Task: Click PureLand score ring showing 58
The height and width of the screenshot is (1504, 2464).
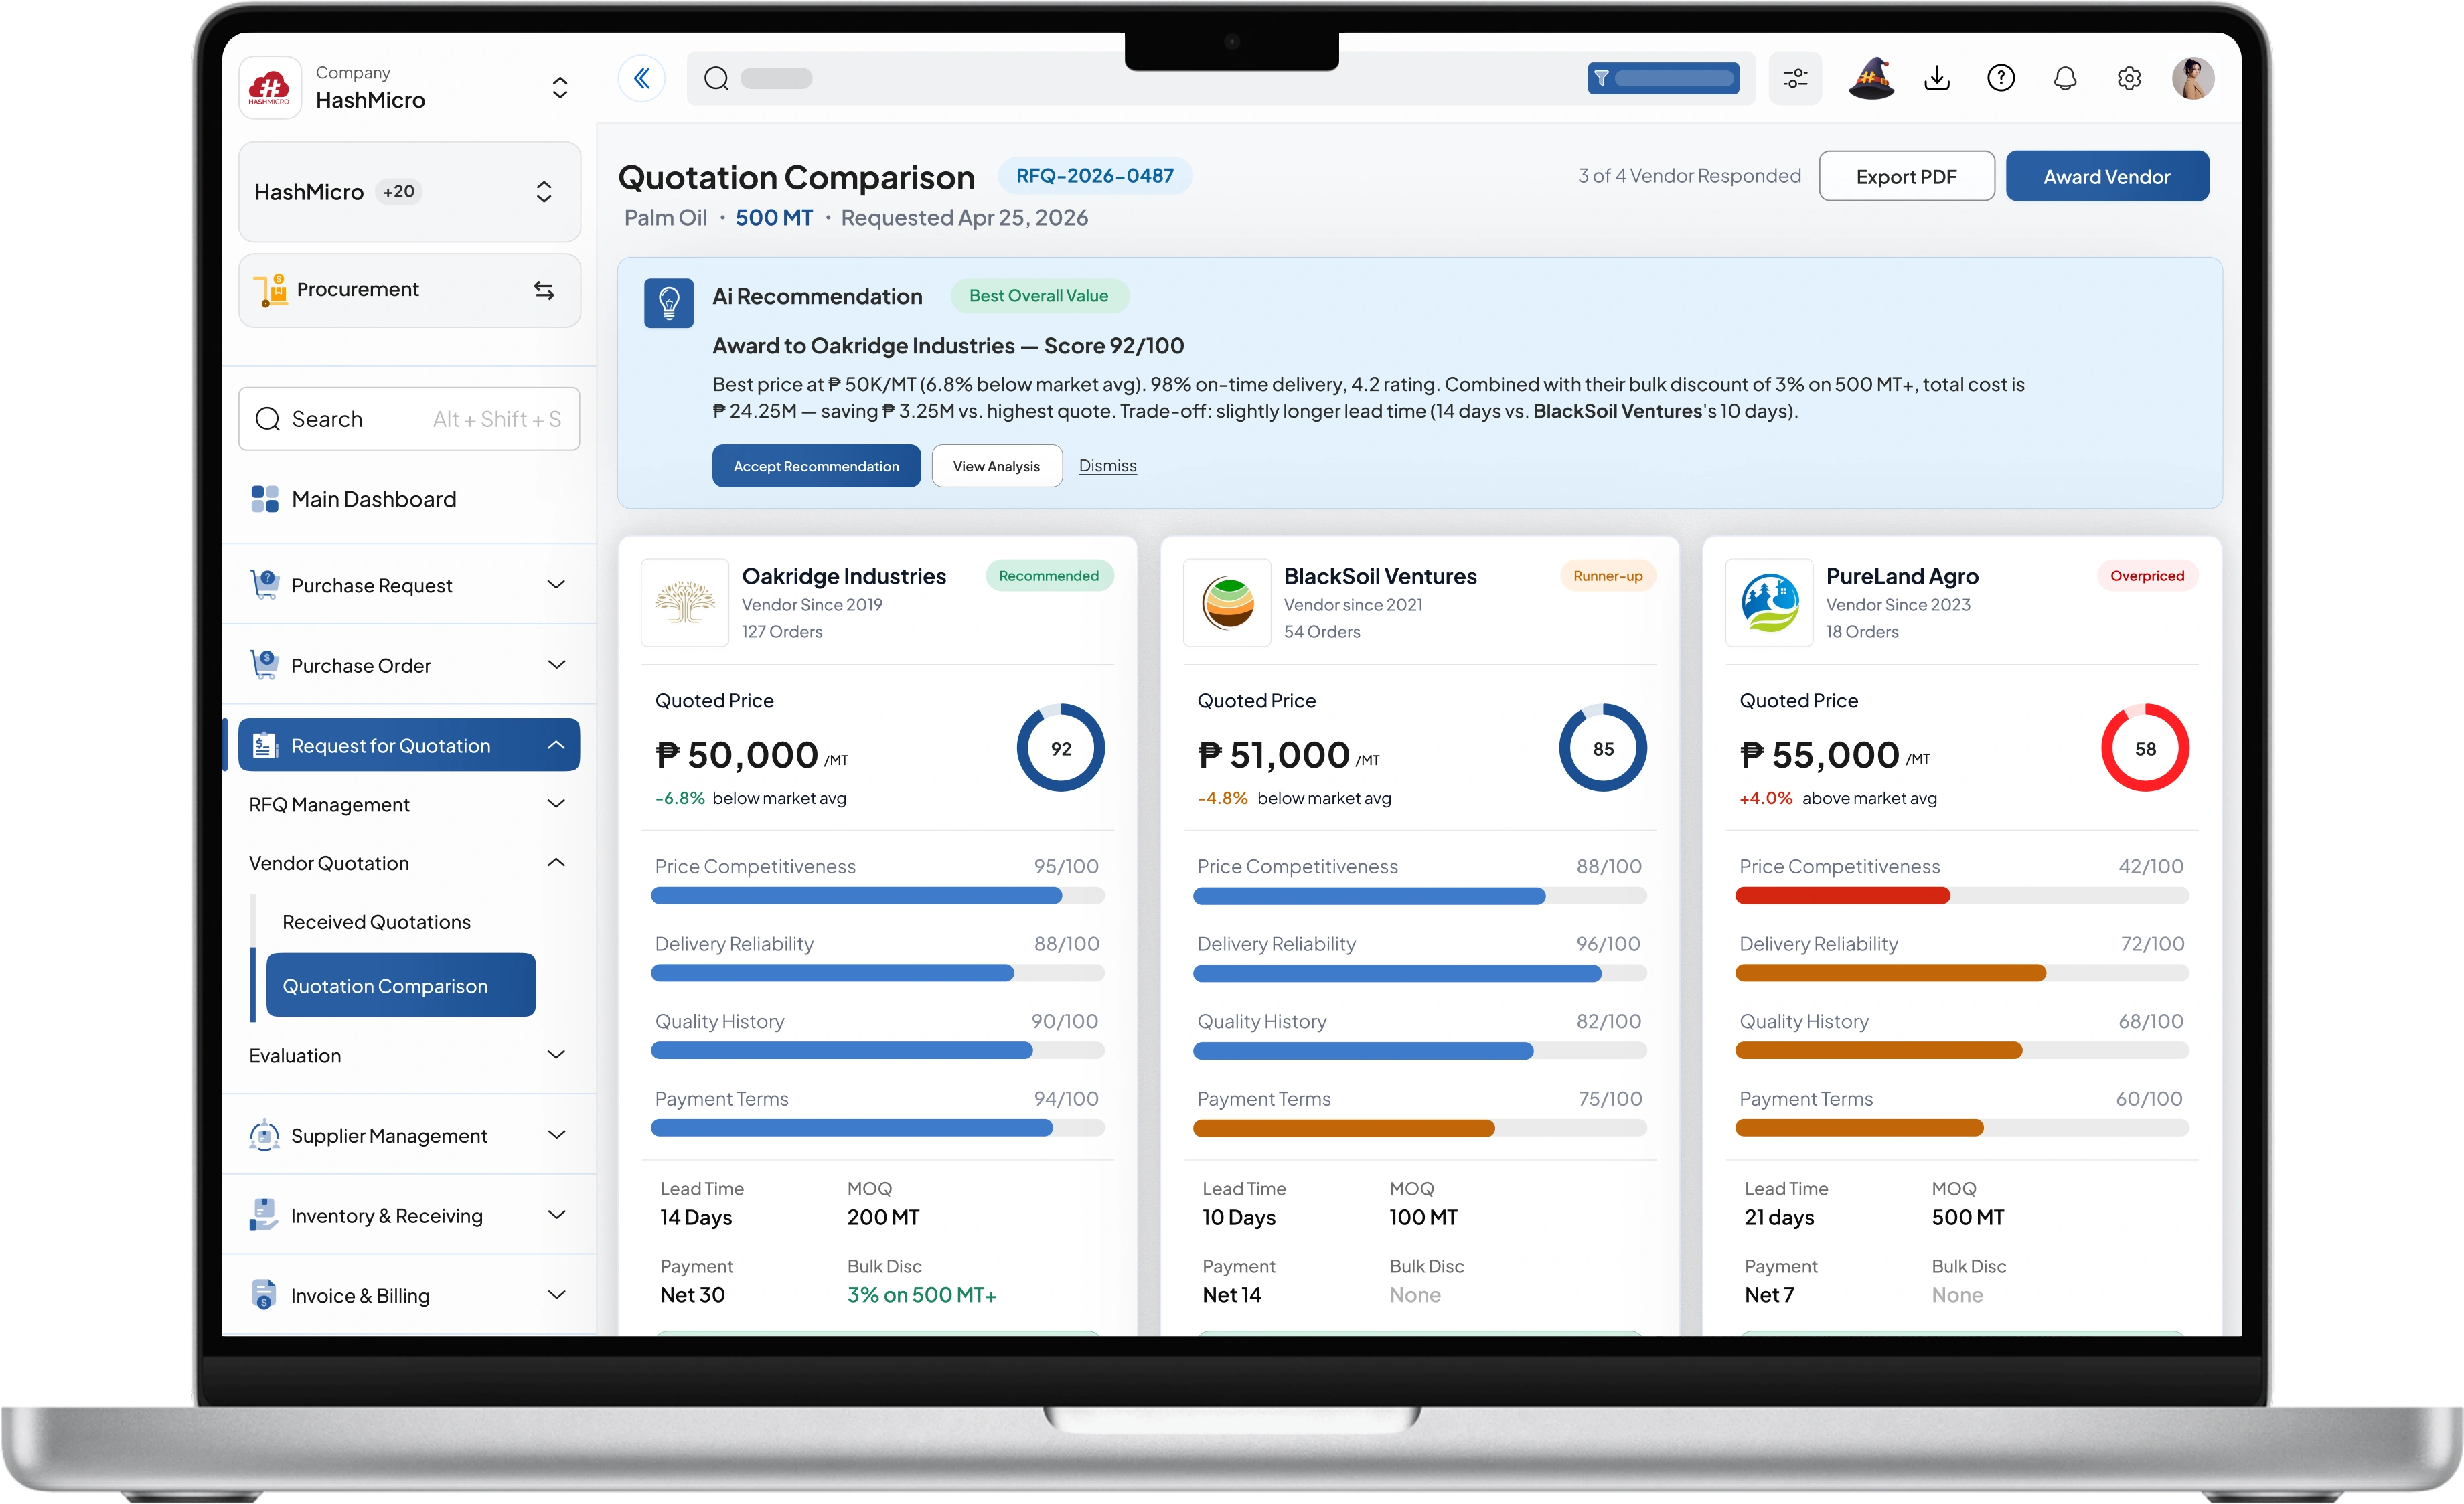Action: pos(2145,748)
